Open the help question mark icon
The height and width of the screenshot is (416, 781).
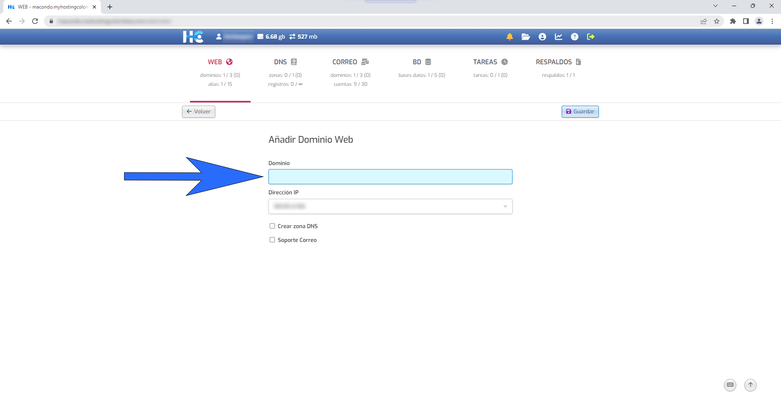[x=575, y=37]
